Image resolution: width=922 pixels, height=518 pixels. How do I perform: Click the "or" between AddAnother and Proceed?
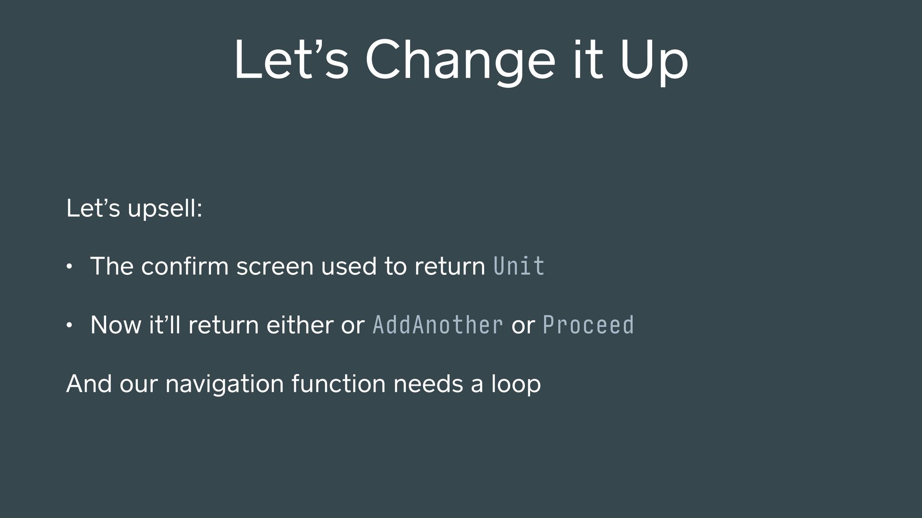pyautogui.click(x=523, y=326)
